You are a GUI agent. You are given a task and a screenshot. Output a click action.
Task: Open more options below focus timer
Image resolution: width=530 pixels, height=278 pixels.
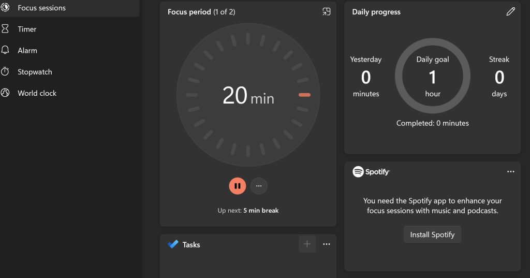[259, 186]
